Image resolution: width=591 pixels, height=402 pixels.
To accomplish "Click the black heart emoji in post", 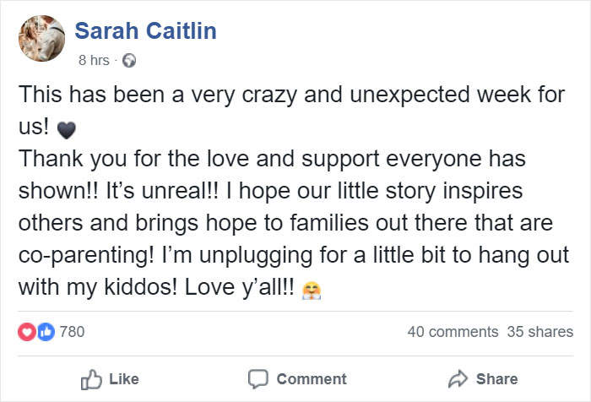I will tap(65, 130).
